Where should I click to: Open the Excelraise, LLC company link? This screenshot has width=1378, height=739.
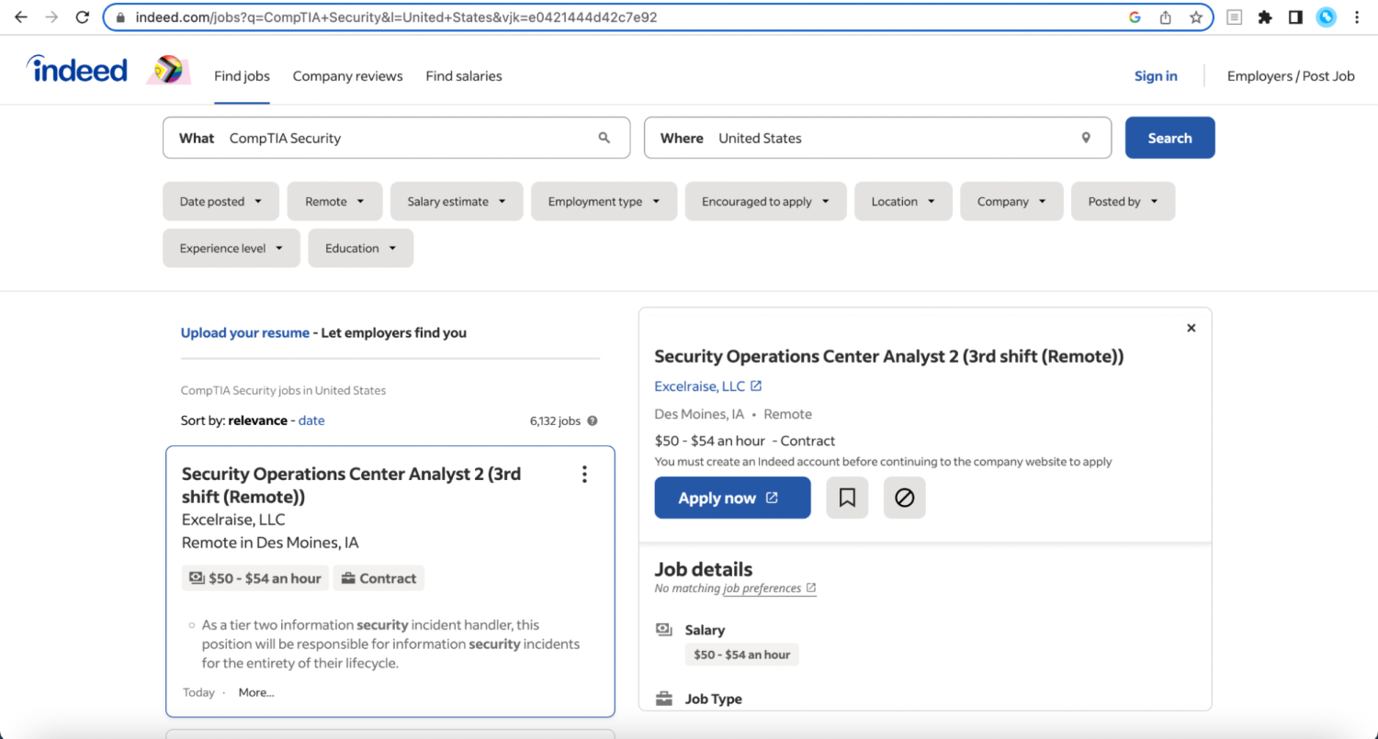pos(707,386)
